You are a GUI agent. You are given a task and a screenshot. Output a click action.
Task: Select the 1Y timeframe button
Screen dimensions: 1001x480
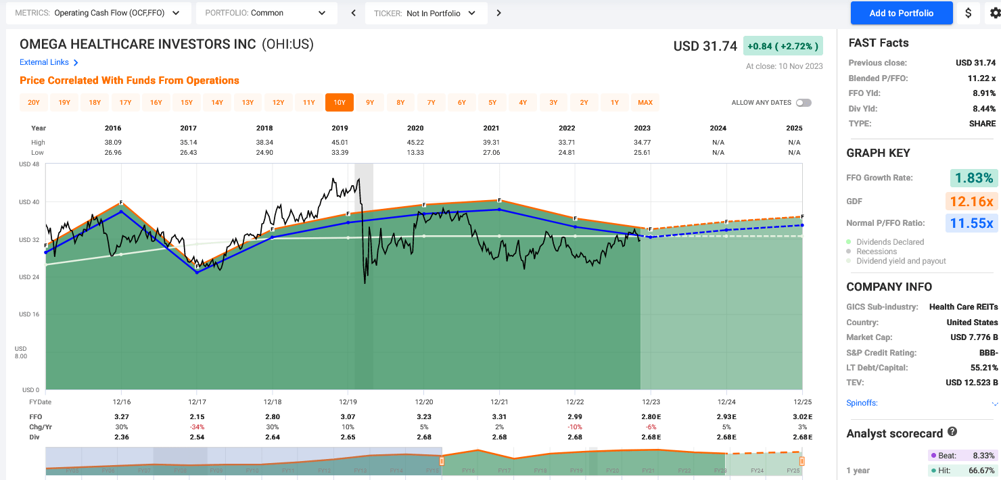(615, 102)
